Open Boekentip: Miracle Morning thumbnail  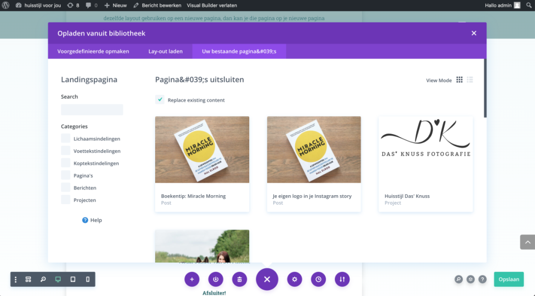tap(202, 150)
